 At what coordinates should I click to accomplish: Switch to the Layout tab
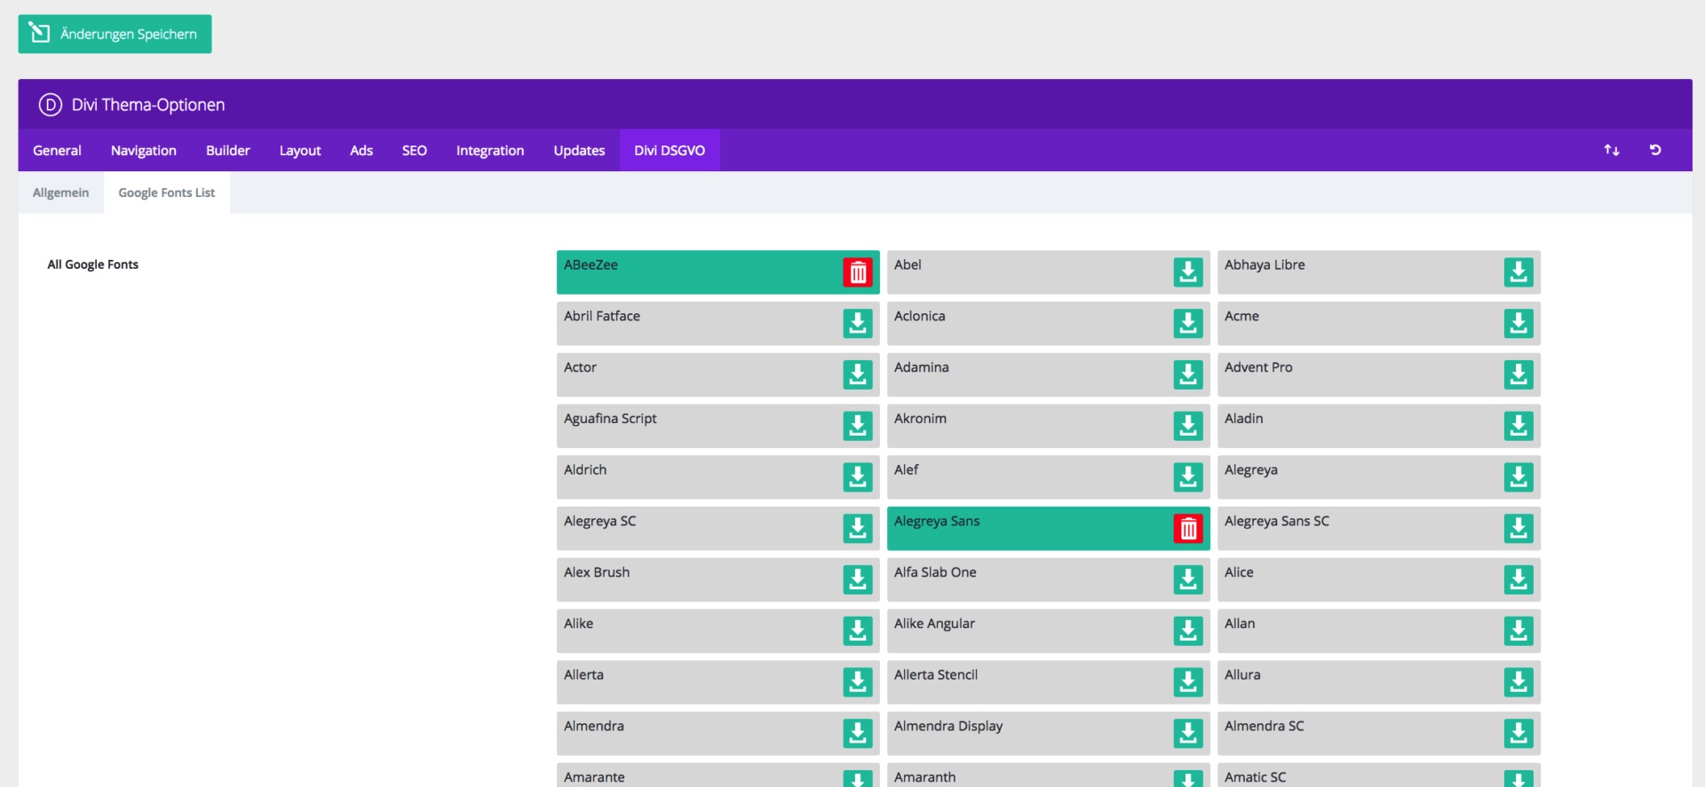[x=300, y=151]
